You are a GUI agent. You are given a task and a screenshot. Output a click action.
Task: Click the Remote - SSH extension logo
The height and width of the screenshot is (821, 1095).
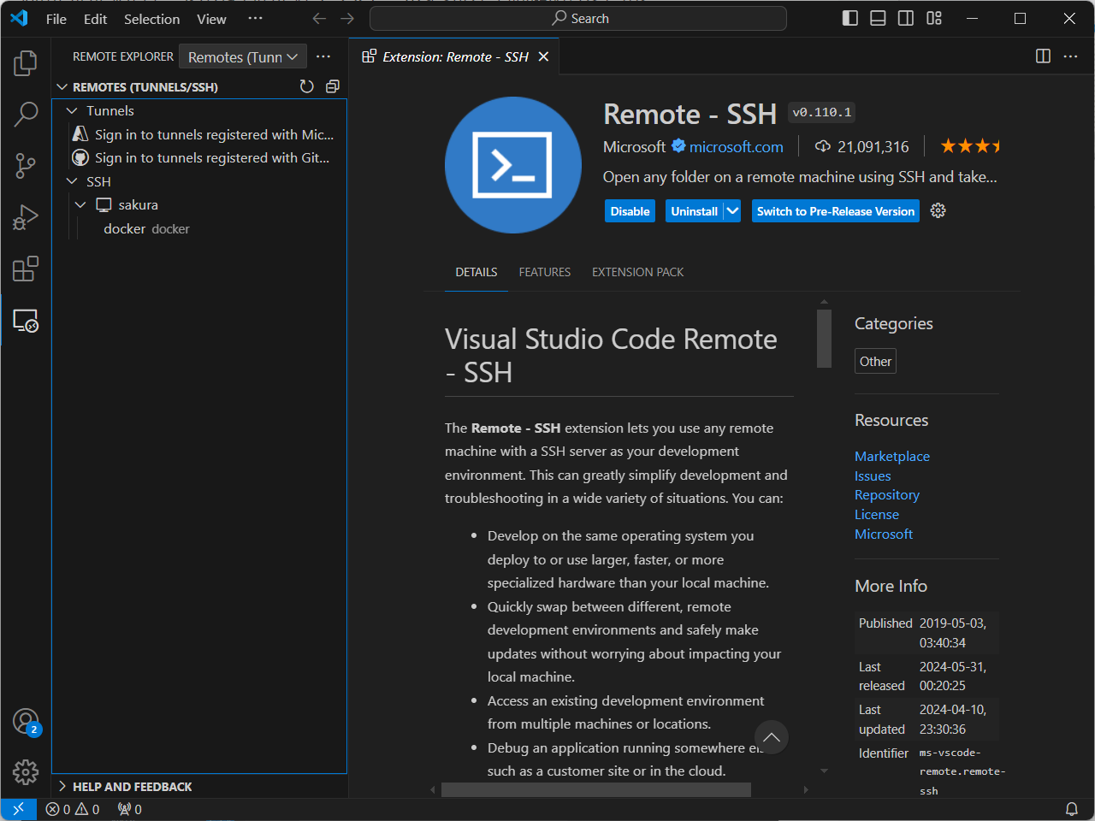point(513,165)
